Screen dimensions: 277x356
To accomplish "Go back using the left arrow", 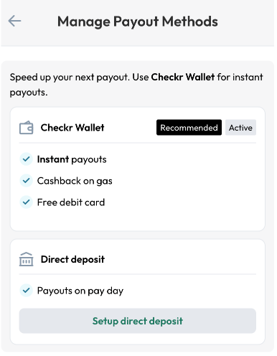I will [14, 21].
